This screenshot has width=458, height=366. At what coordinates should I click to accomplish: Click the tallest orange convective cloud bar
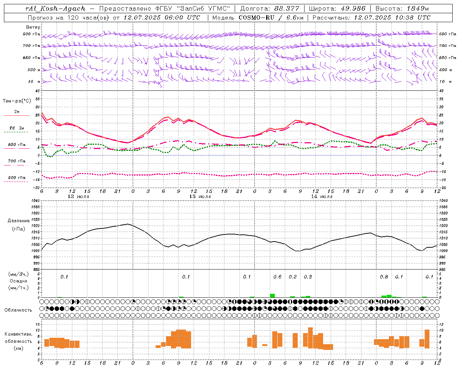310,338
